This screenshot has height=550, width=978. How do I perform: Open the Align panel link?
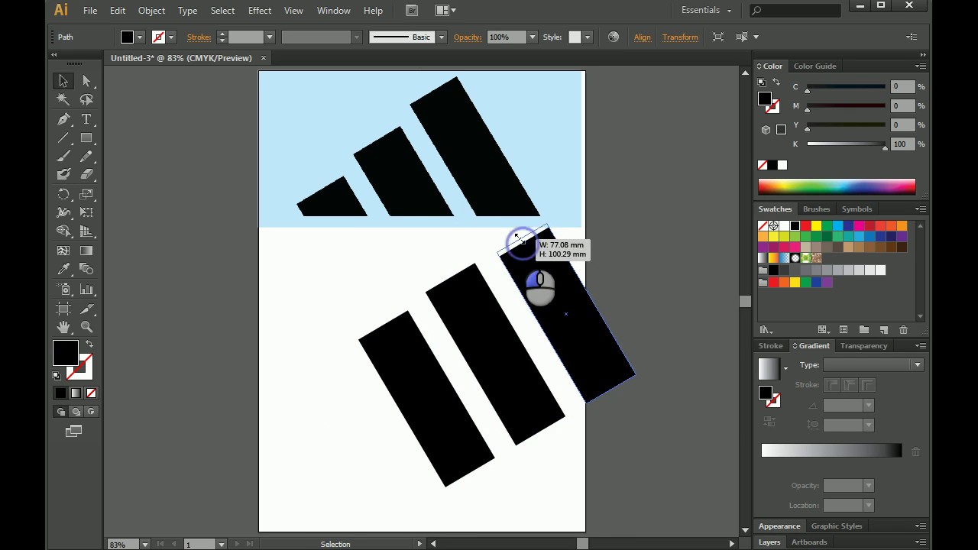tap(642, 37)
